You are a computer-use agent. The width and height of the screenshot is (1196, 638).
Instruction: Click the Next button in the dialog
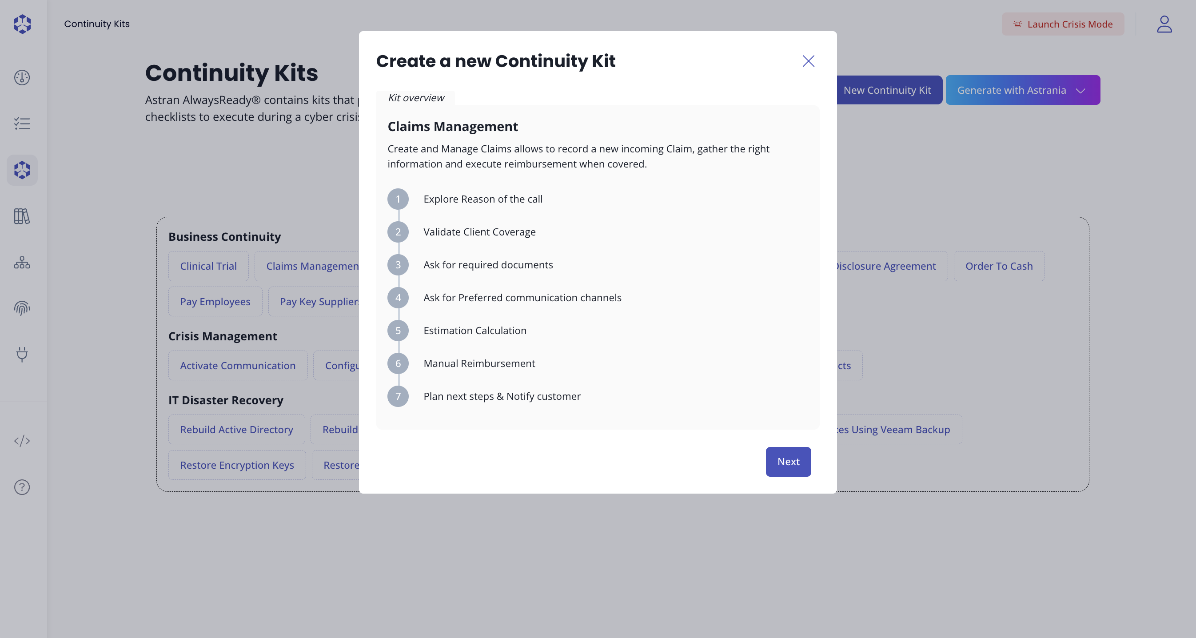point(788,462)
